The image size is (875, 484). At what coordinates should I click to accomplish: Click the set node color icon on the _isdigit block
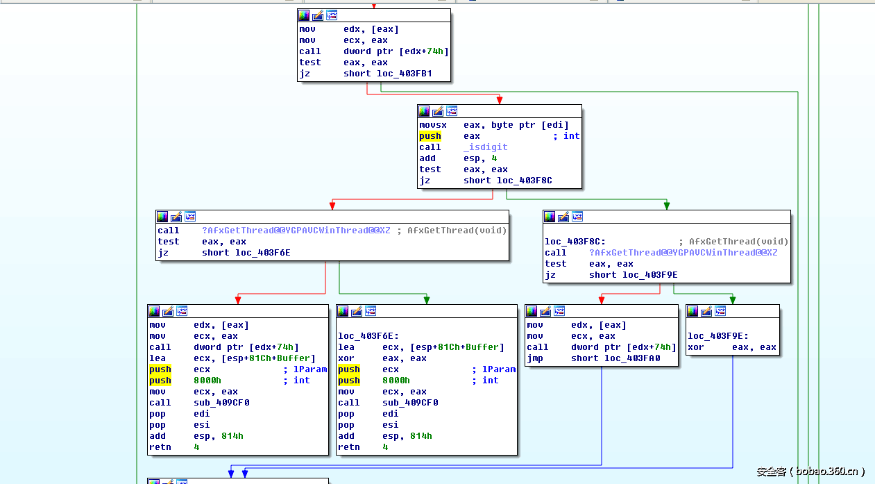click(424, 111)
